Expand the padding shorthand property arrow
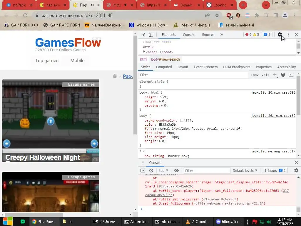Screen dimensions: 301x226 [x=162, y=106]
